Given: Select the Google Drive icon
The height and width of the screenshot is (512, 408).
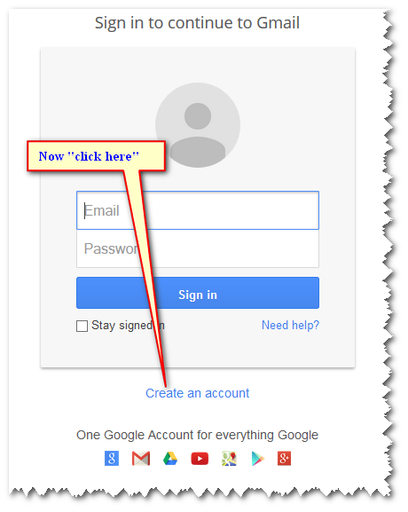Looking at the screenshot, I should [x=170, y=459].
